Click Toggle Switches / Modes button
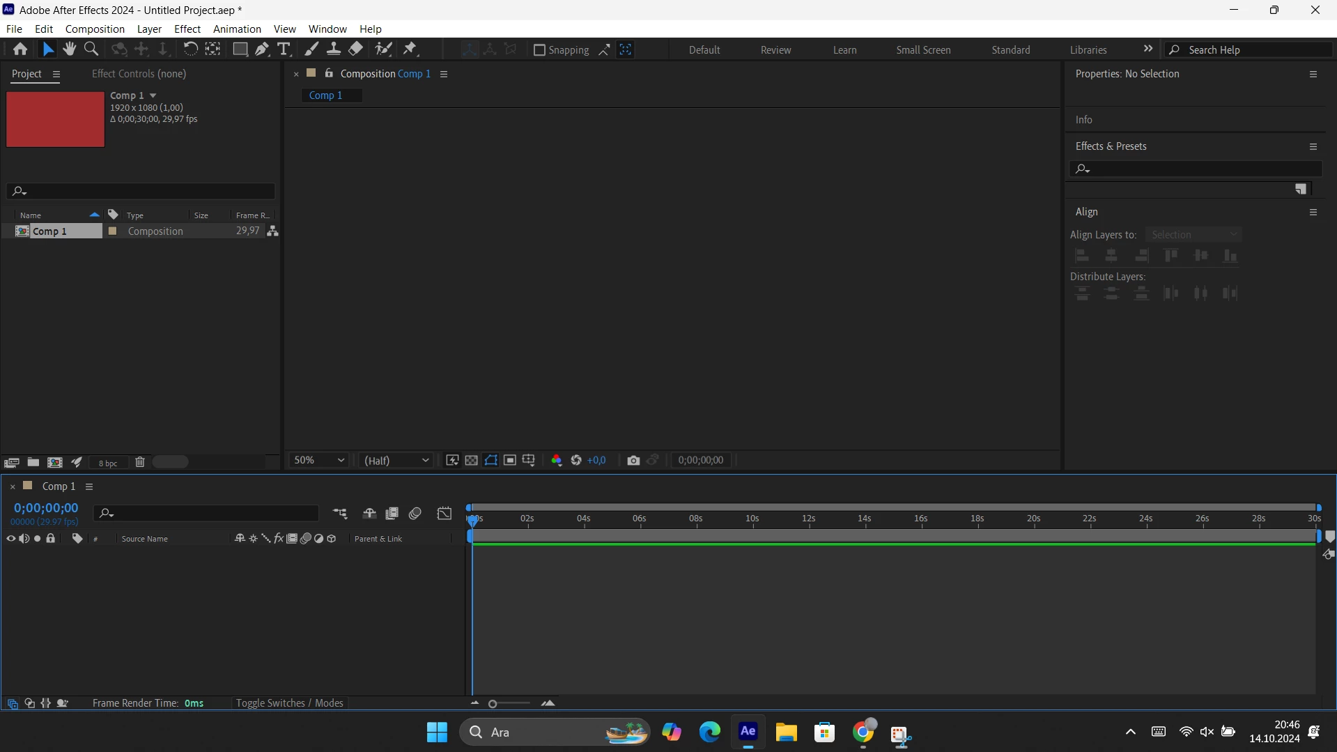 (x=289, y=703)
